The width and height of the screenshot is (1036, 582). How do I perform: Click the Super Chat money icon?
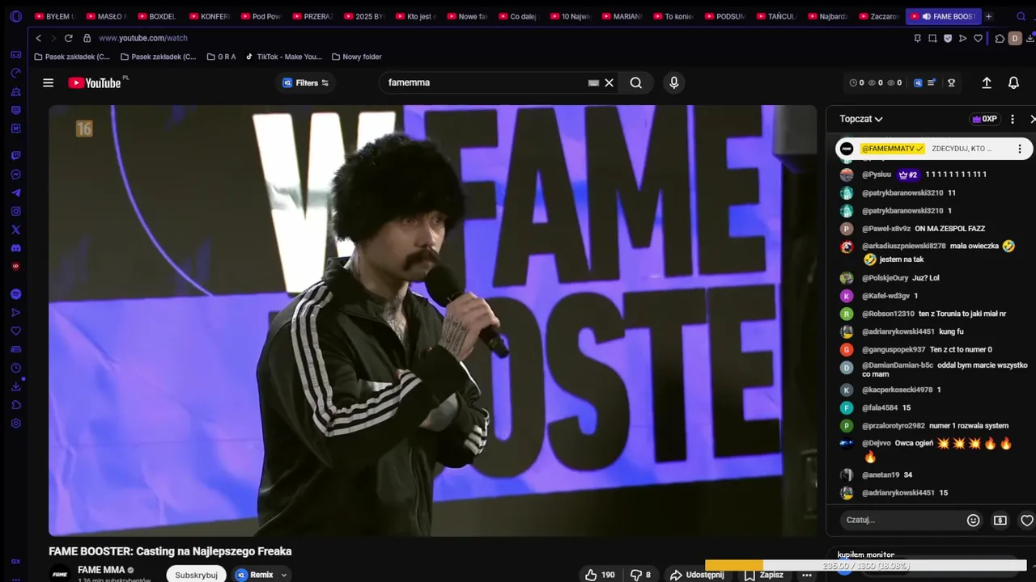(x=1000, y=521)
